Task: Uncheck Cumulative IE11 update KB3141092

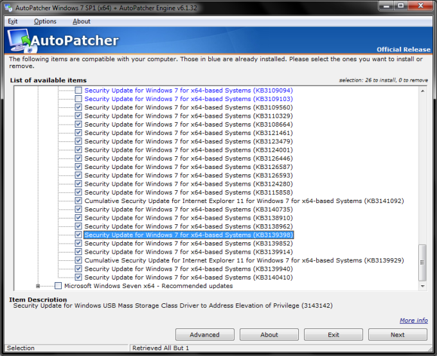Action: coord(78,201)
